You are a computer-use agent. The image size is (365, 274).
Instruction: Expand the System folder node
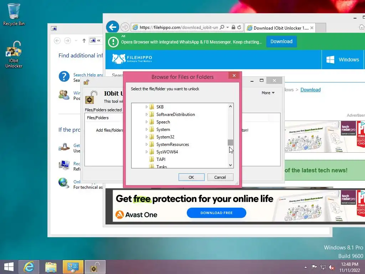(x=146, y=129)
